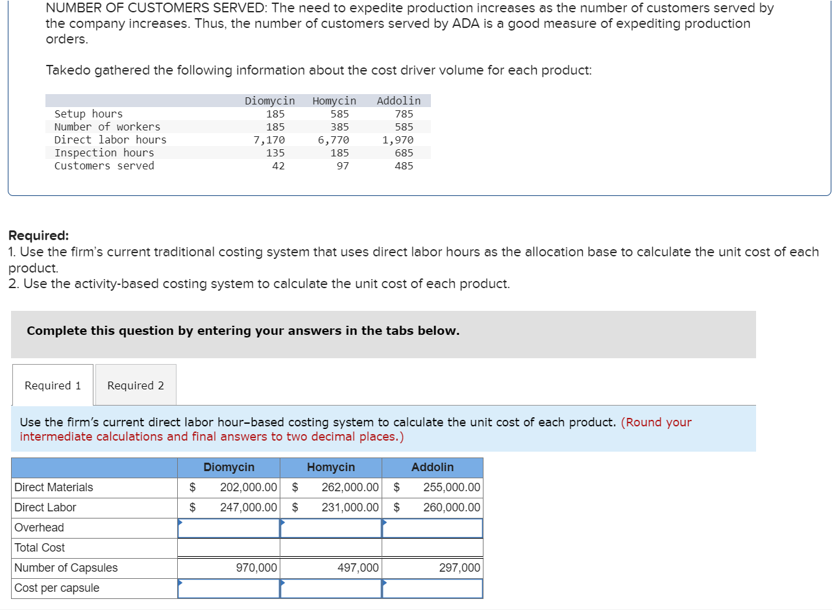
Task: Select the Diomycin Overhead input cell
Action: 229,528
